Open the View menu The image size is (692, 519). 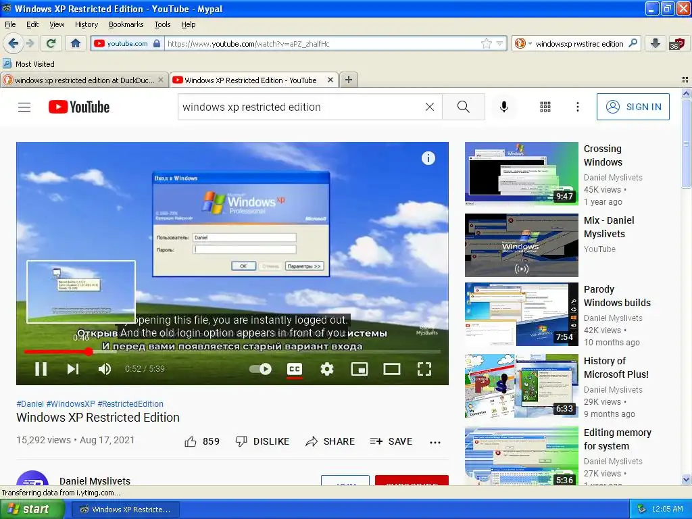[x=57, y=24]
